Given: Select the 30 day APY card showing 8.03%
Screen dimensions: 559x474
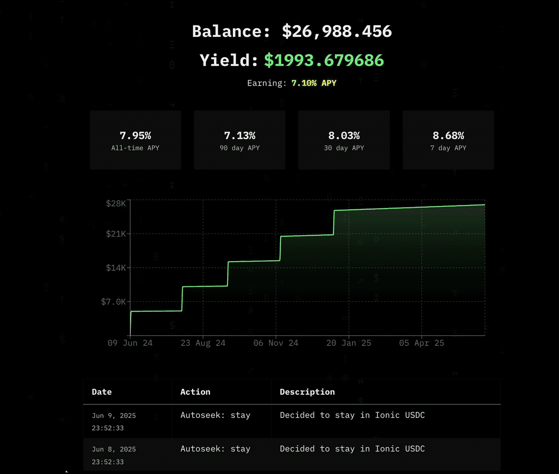Looking at the screenshot, I should (x=344, y=140).
